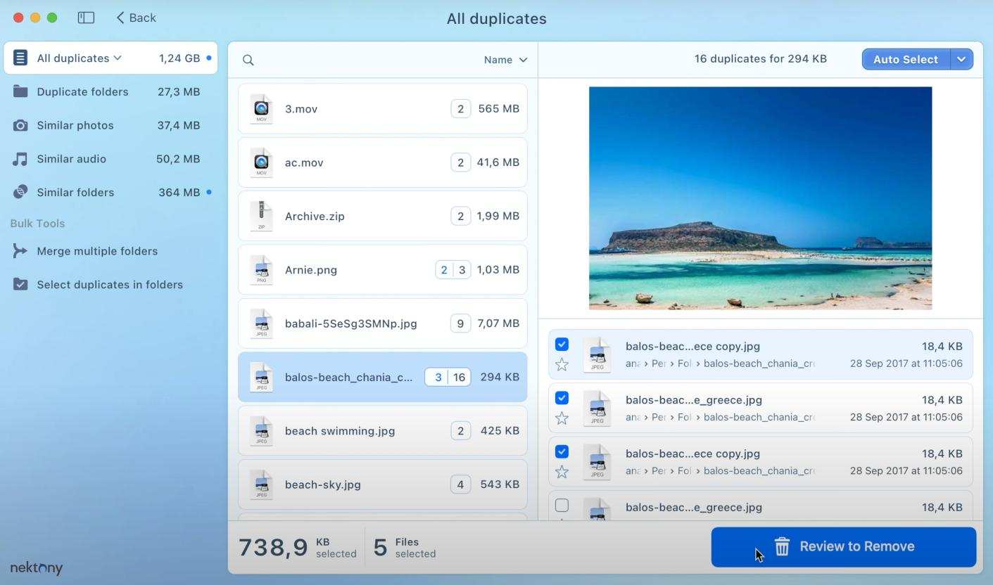Viewport: 993px width, 585px height.
Task: Toggle the sidebar visibility icon
Action: click(85, 18)
